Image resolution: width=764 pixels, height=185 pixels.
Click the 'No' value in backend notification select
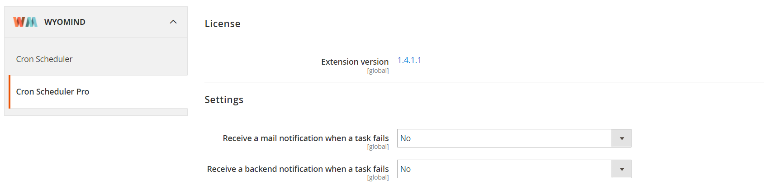[406, 169]
